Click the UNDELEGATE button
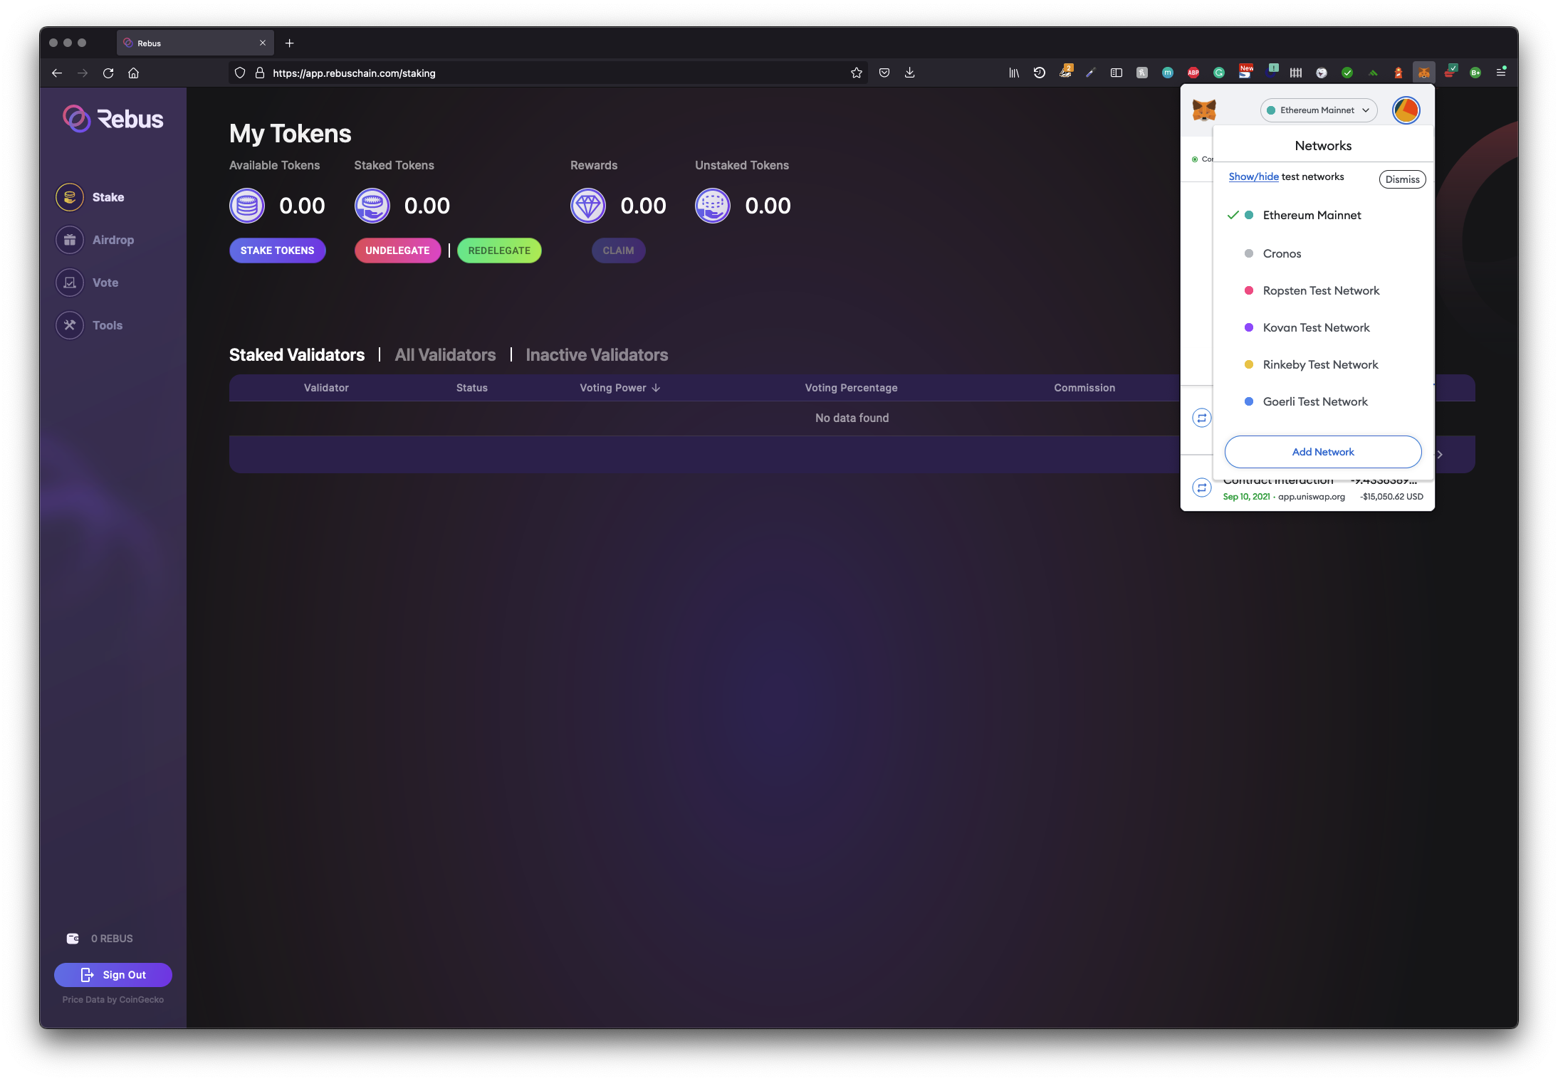Viewport: 1558px width, 1081px height. 397,251
